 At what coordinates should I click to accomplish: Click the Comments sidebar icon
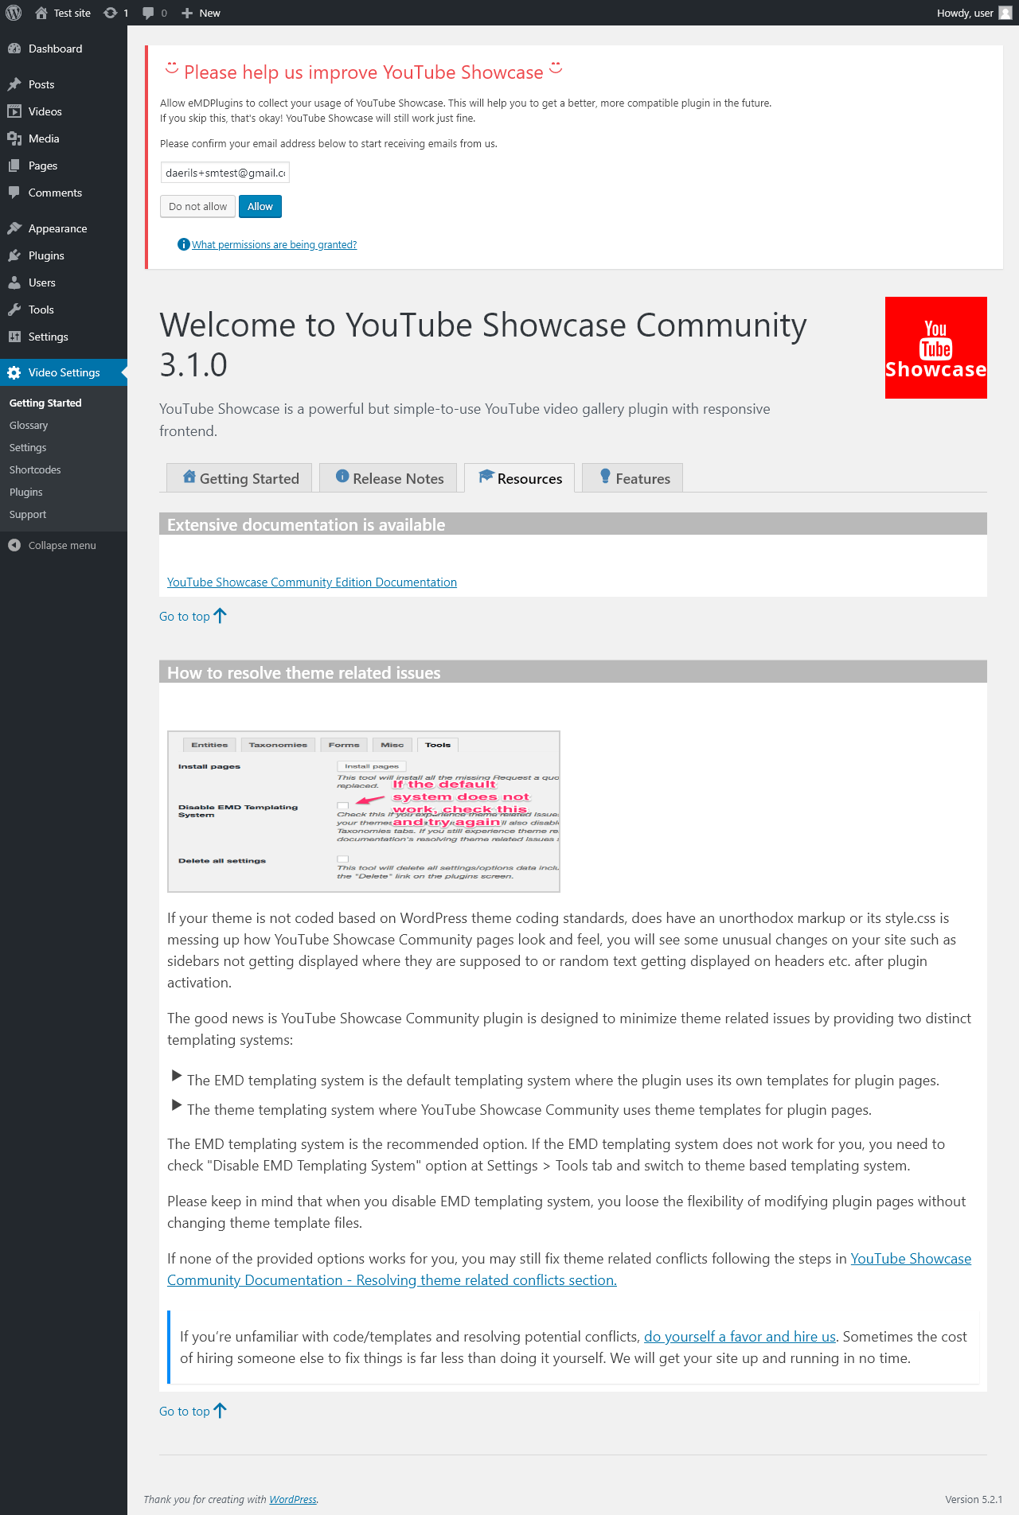14,193
